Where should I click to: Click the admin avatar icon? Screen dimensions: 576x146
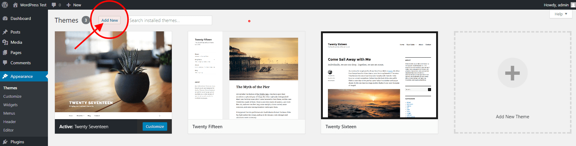(x=573, y=5)
